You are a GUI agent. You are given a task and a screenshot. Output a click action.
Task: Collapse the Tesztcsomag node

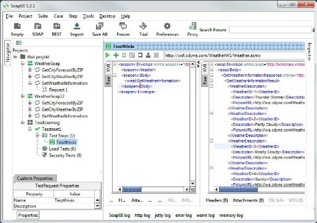[23, 122]
